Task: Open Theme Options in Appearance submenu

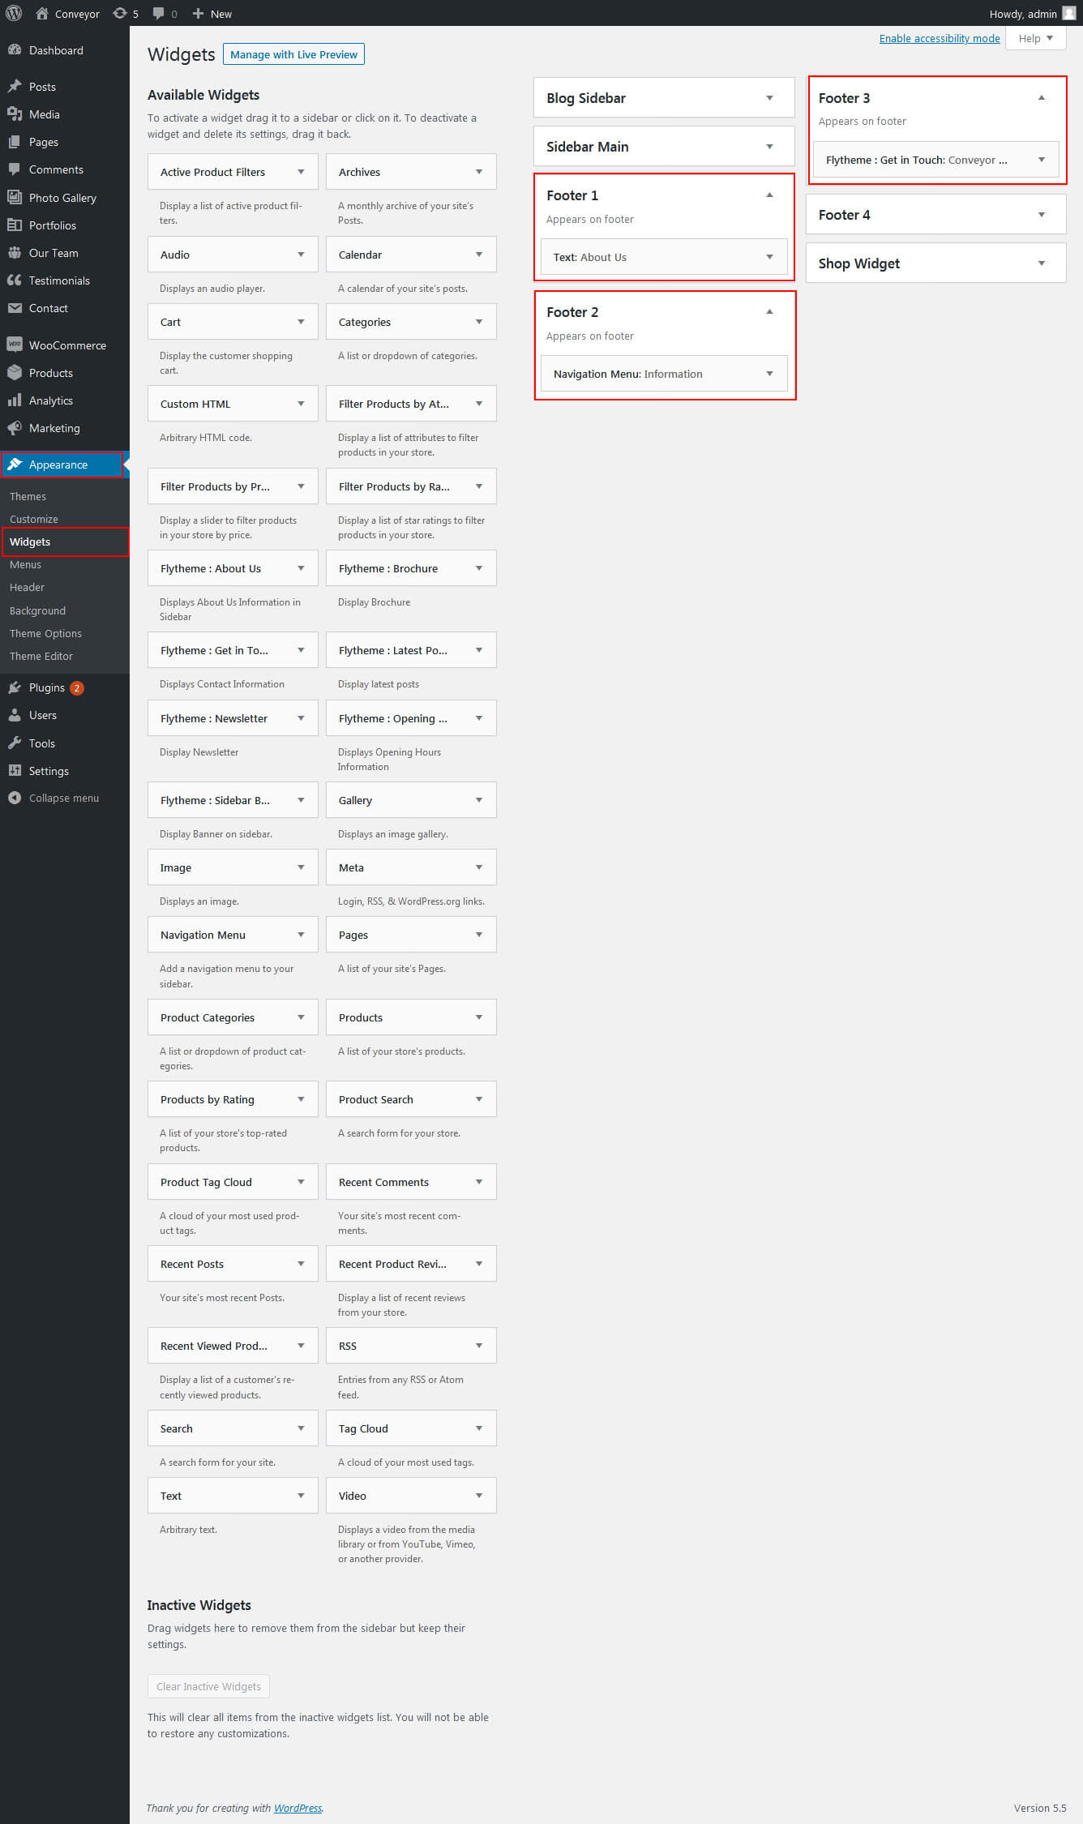Action: (x=45, y=633)
